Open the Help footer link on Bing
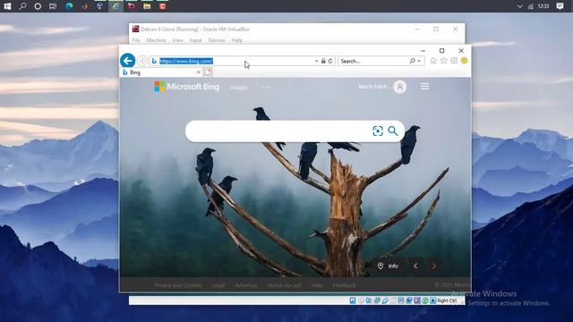 click(317, 285)
